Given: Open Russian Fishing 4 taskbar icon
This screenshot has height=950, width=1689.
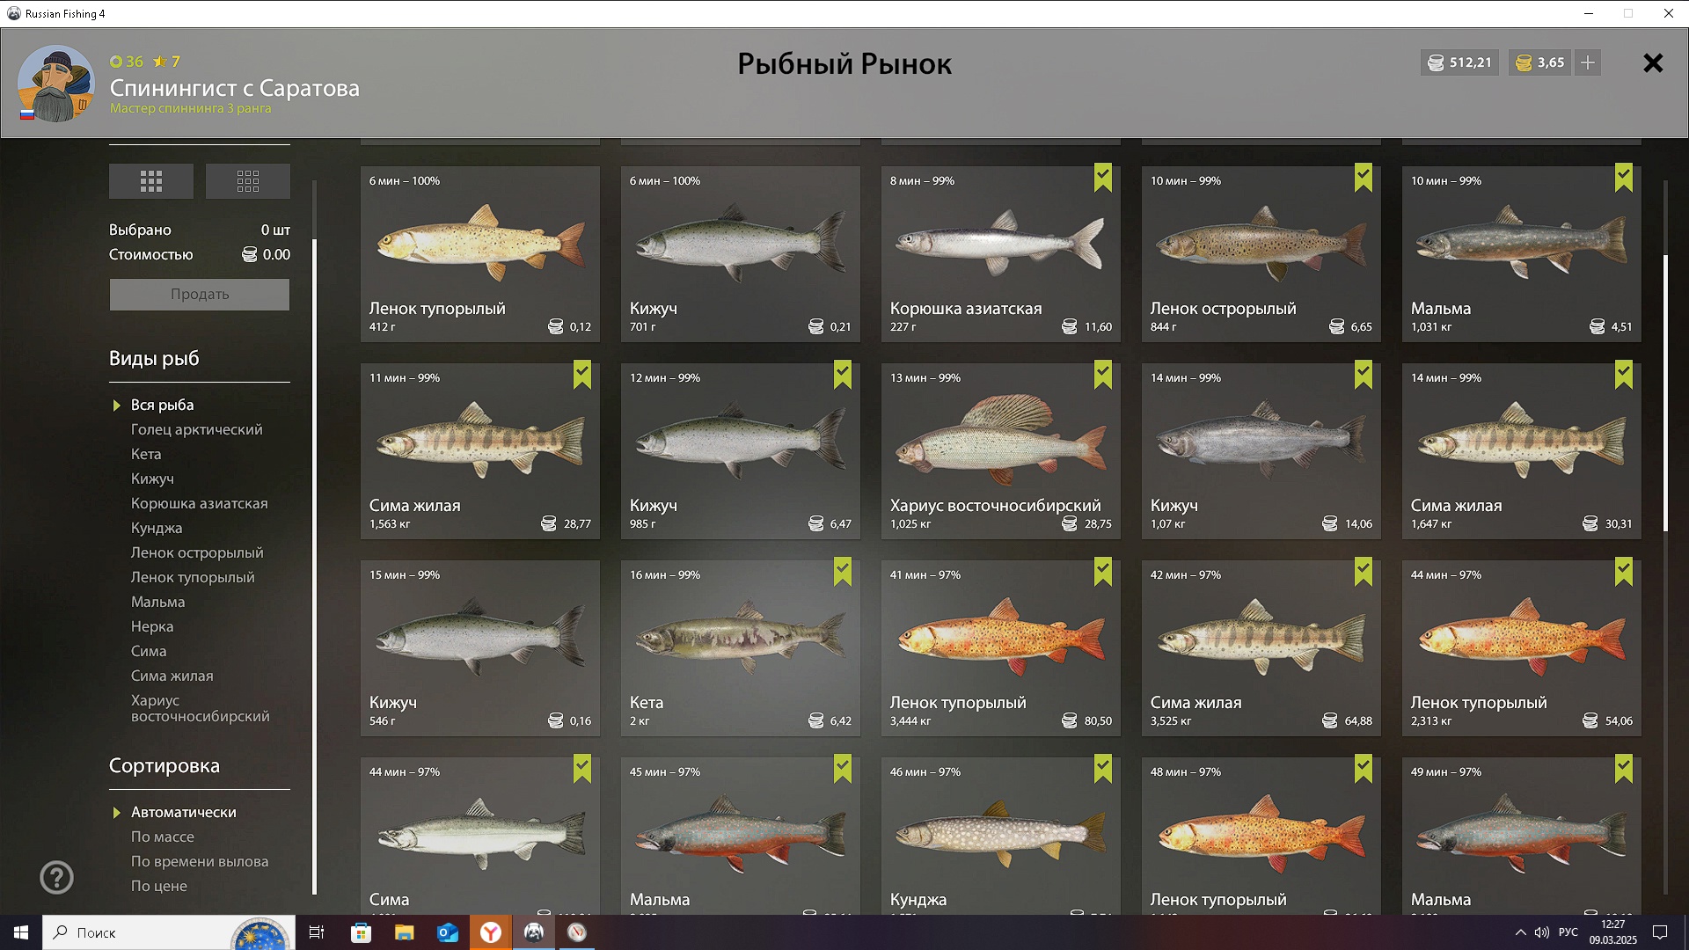Looking at the screenshot, I should [533, 932].
